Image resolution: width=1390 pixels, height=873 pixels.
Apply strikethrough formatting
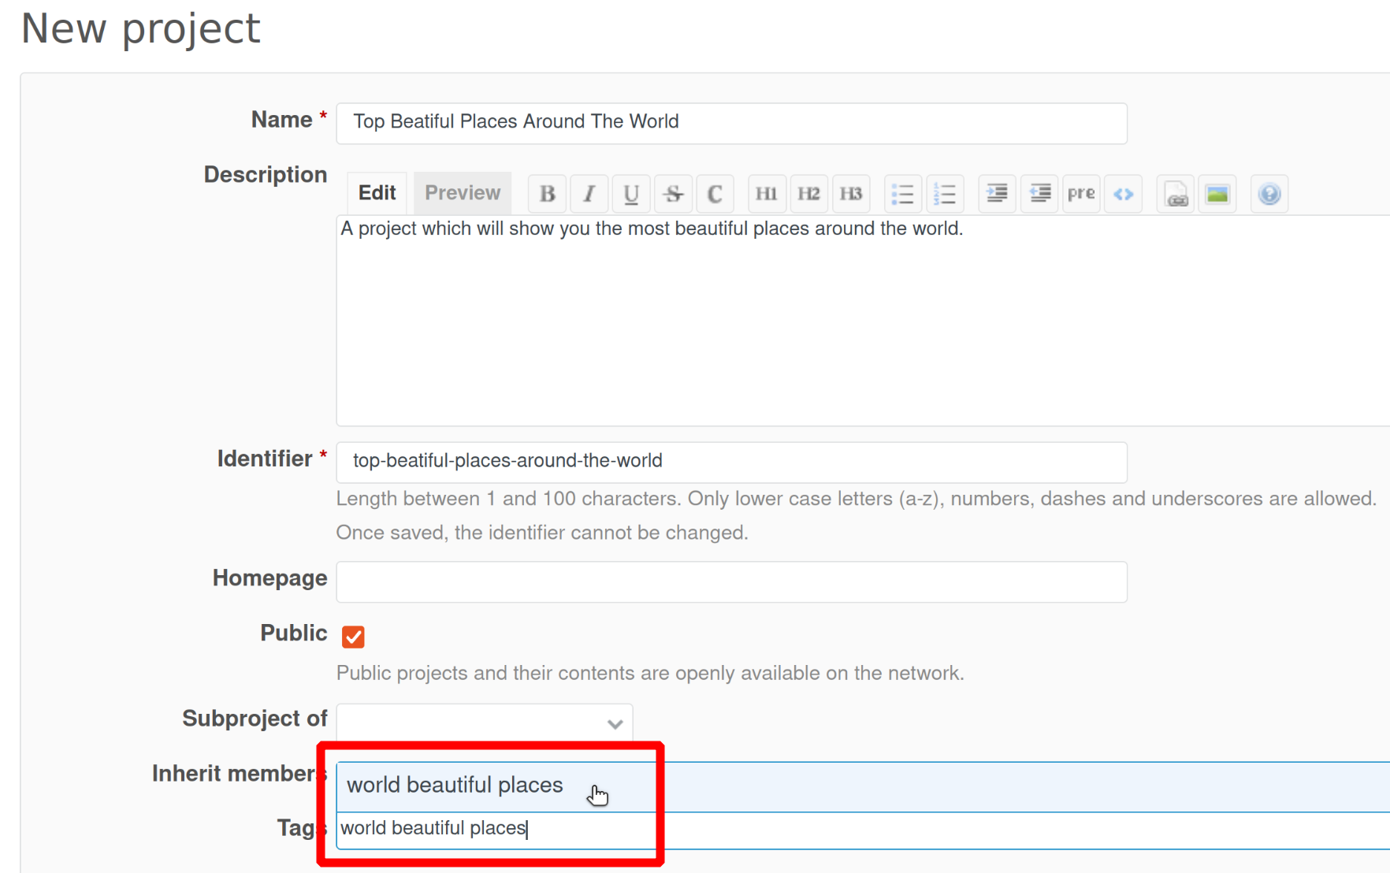pos(673,194)
